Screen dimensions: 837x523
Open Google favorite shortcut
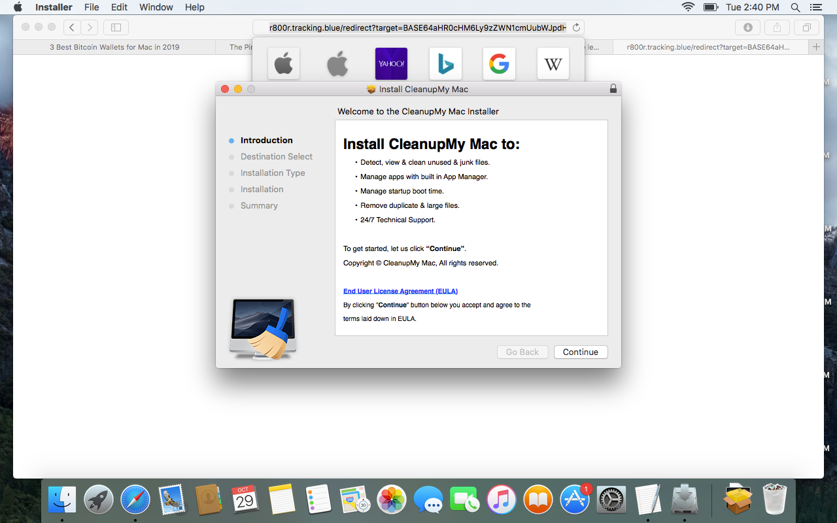point(499,64)
